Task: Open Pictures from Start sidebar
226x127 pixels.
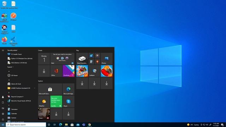Action: tap(3, 108)
